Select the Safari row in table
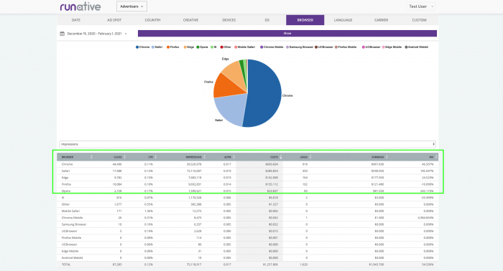503x271 pixels. tap(247, 171)
